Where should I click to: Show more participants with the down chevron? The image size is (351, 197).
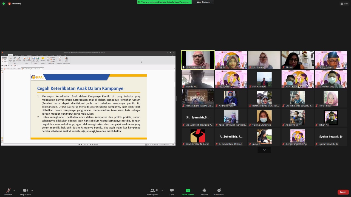264,150
